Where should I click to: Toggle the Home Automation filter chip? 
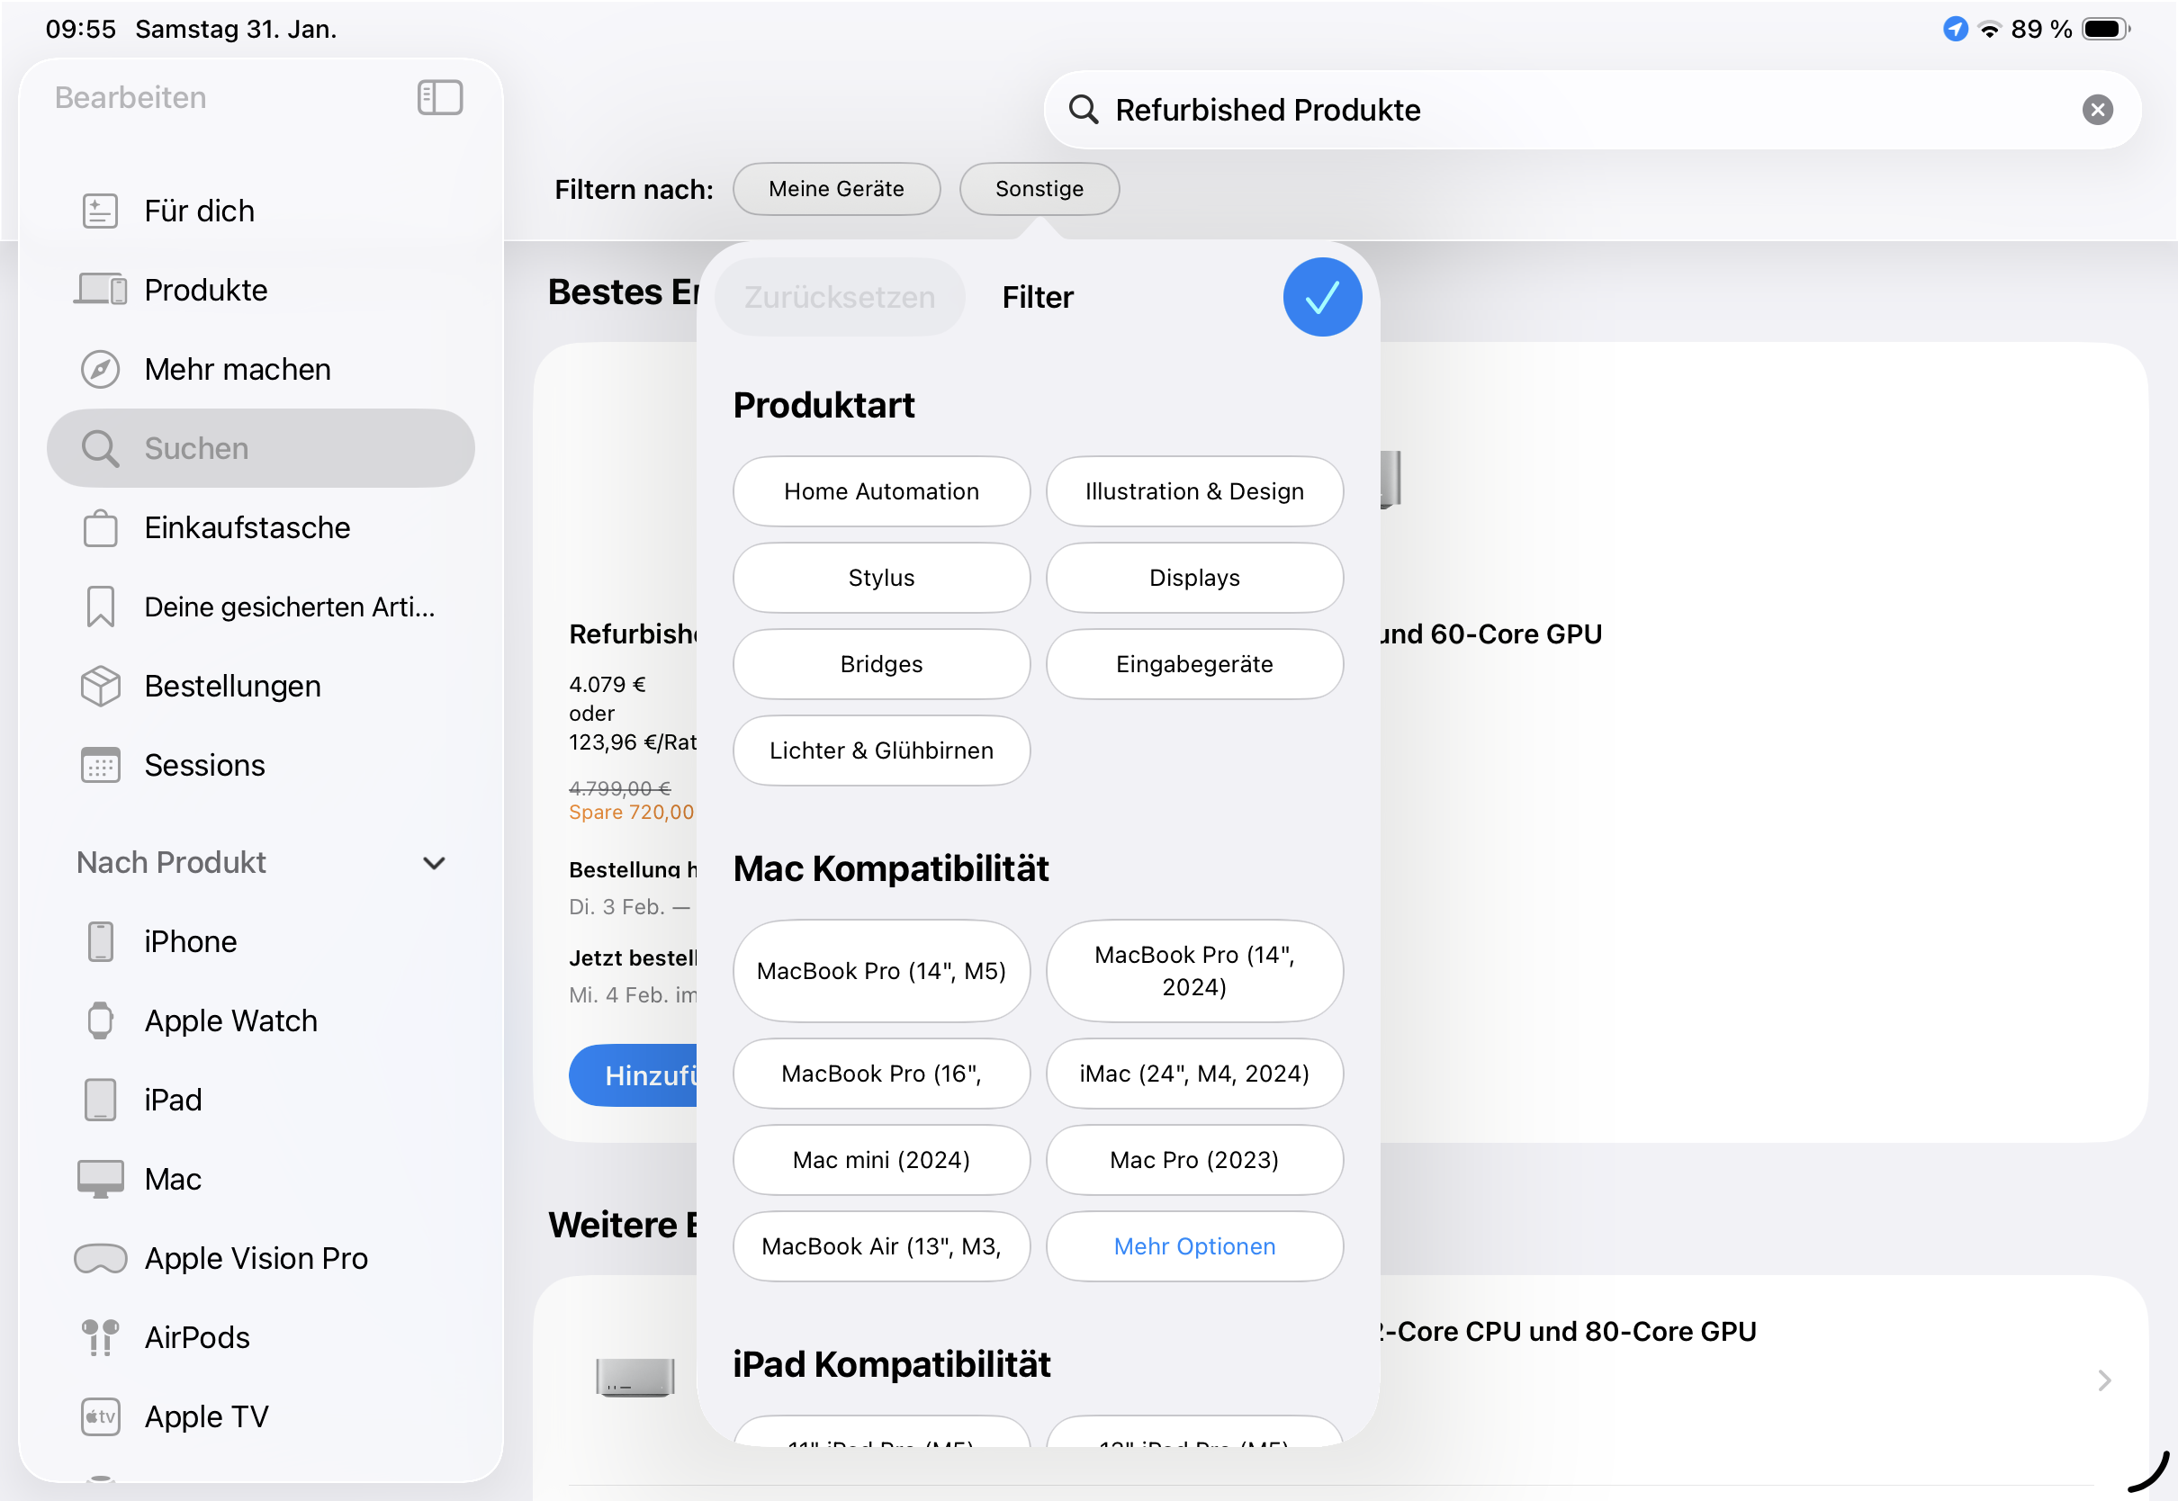click(881, 492)
